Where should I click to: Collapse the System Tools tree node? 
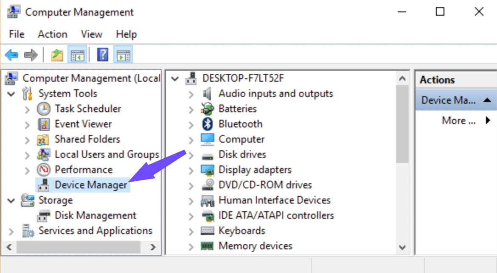(11, 94)
